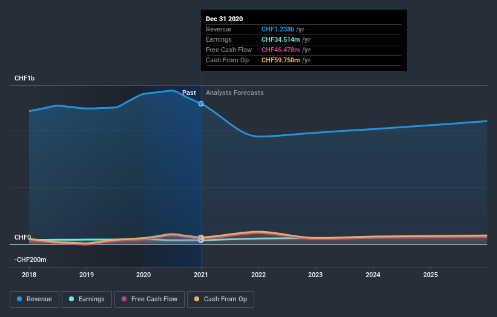The image size is (497, 317).
Task: Click the pink Free Cash Flow legend dot
Action: pos(124,299)
